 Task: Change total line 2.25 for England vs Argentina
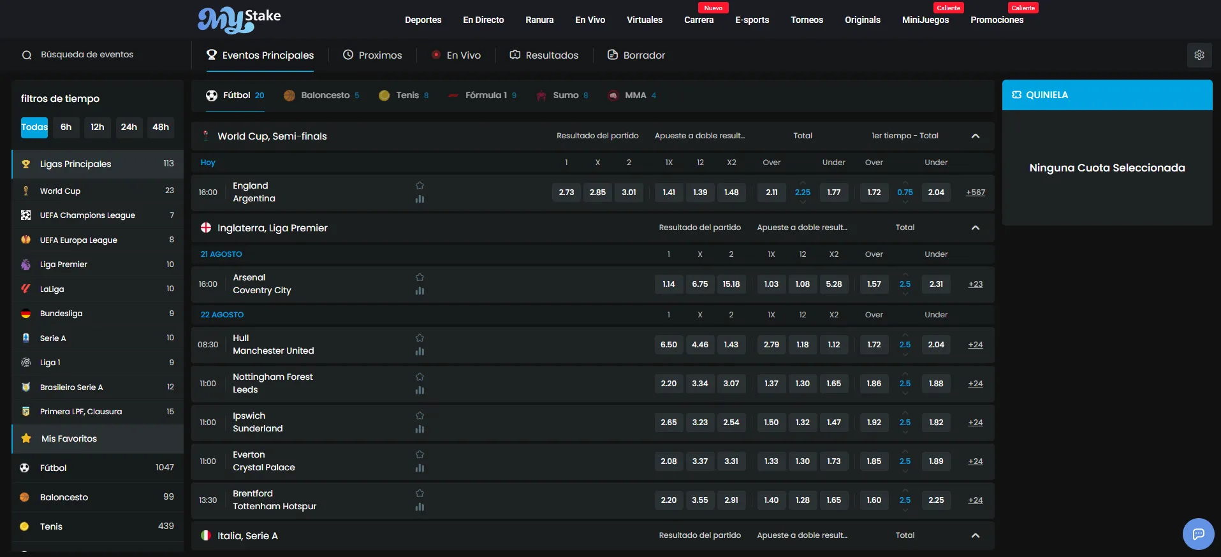(802, 192)
